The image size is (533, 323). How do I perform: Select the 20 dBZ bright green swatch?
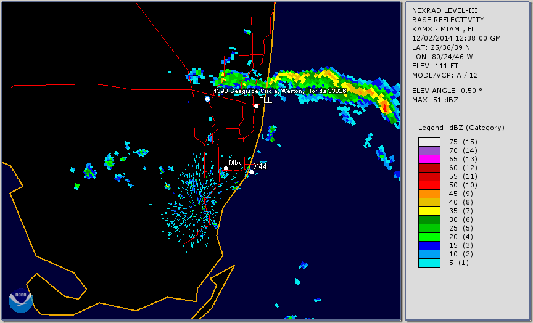coord(429,237)
